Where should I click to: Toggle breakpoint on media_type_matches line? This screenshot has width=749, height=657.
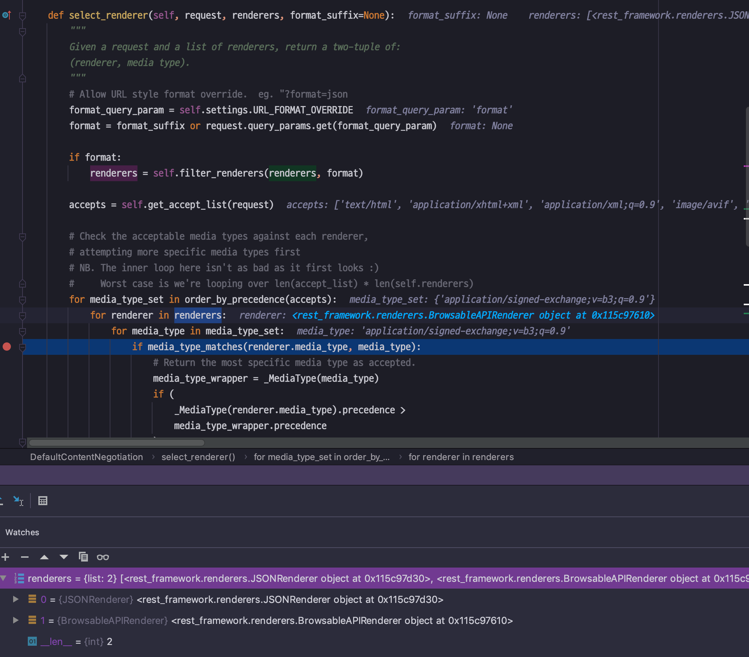pyautogui.click(x=7, y=347)
